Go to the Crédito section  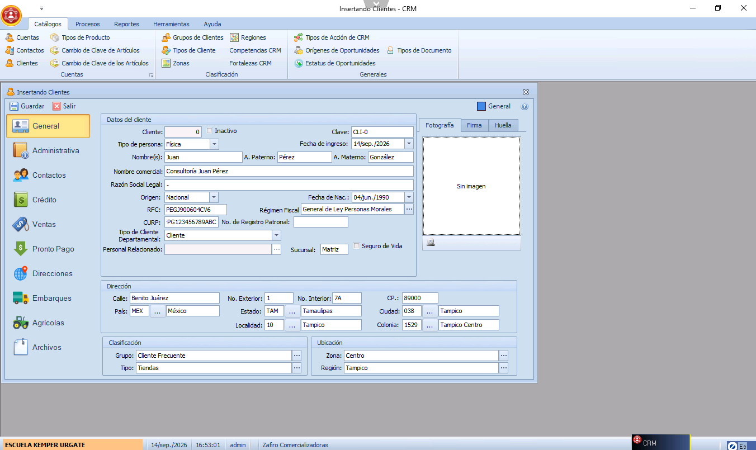tap(48, 200)
